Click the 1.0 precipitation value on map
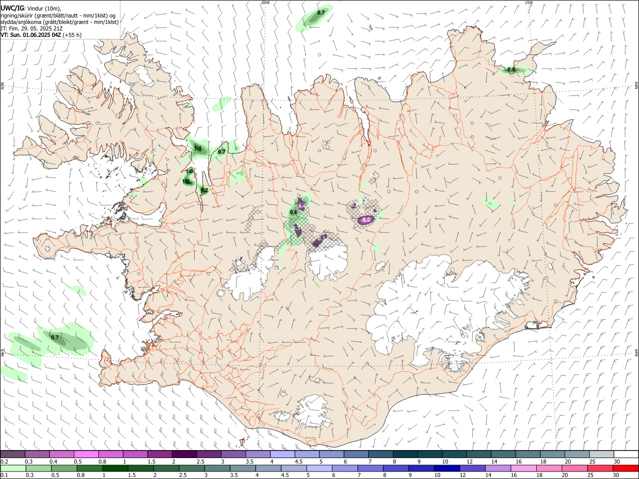The height and width of the screenshot is (479, 639). pyautogui.click(x=189, y=172)
